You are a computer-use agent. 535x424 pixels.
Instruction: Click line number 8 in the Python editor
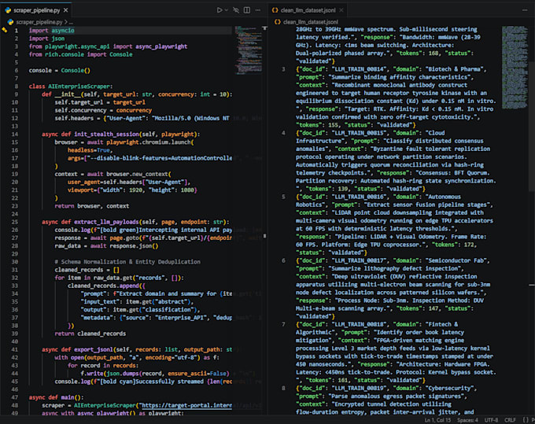point(17,87)
